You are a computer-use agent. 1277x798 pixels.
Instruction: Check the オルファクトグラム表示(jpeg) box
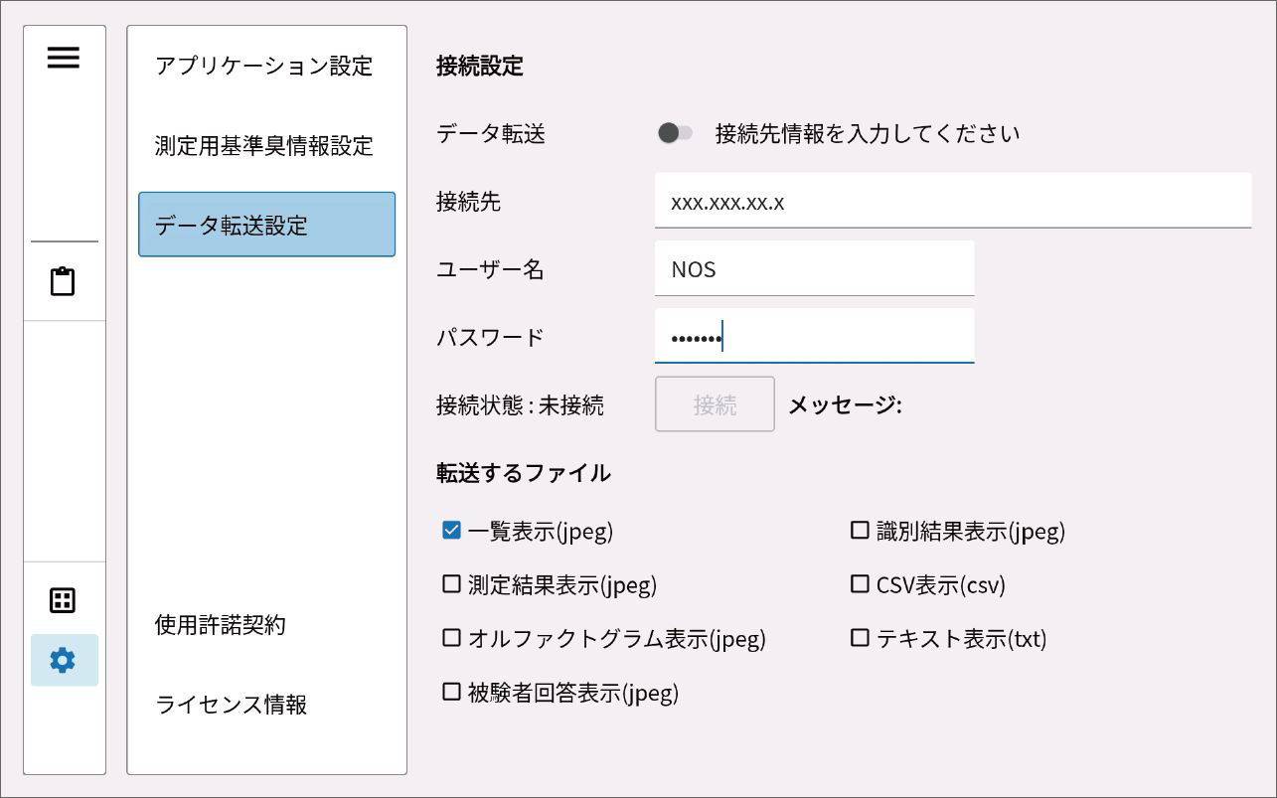(x=452, y=638)
